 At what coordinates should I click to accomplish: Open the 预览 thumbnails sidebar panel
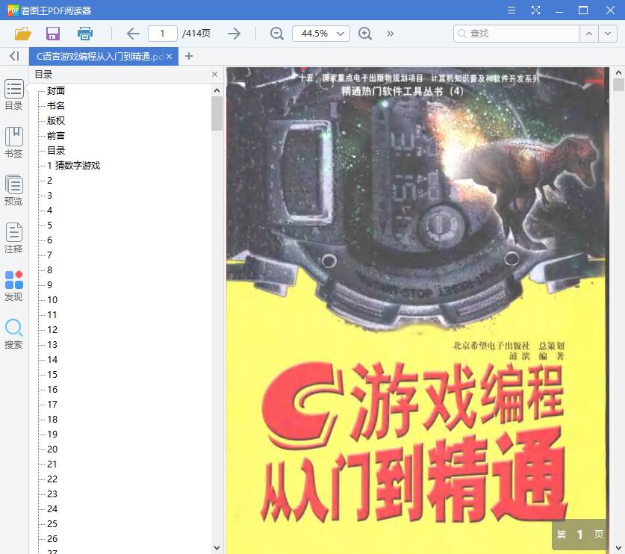coord(14,190)
